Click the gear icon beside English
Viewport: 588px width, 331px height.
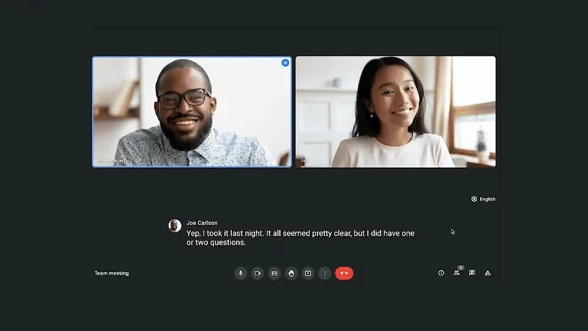(x=474, y=199)
